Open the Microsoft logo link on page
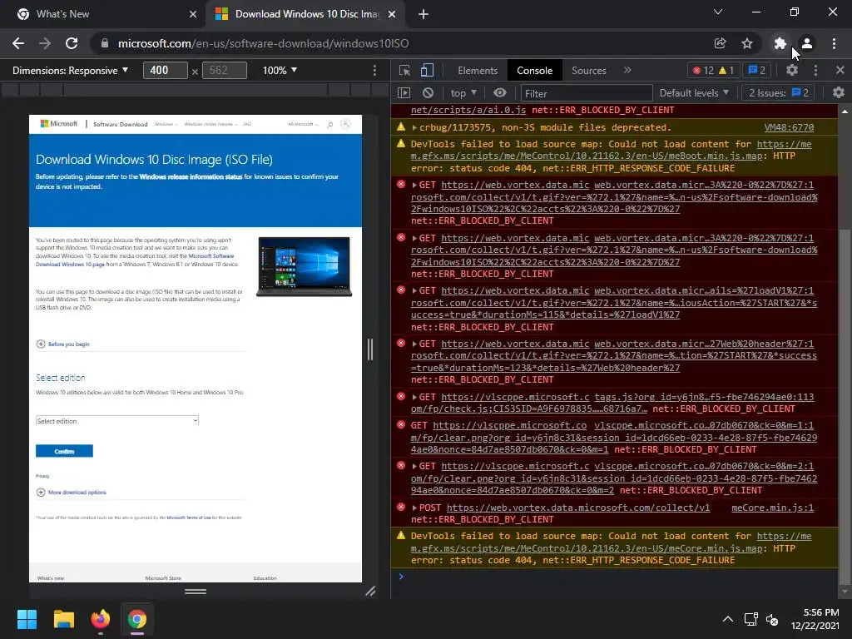 click(x=59, y=124)
